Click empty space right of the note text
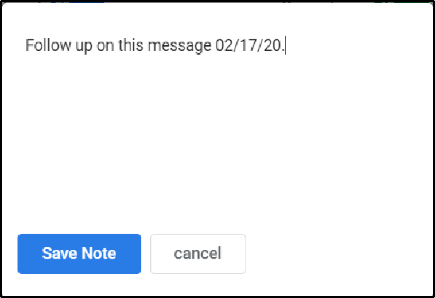Screen dimensions: 435x298 [x=356, y=46]
